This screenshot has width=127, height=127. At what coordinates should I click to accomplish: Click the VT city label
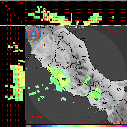click(58, 66)
